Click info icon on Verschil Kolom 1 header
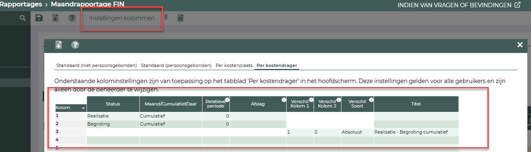 coord(311,100)
